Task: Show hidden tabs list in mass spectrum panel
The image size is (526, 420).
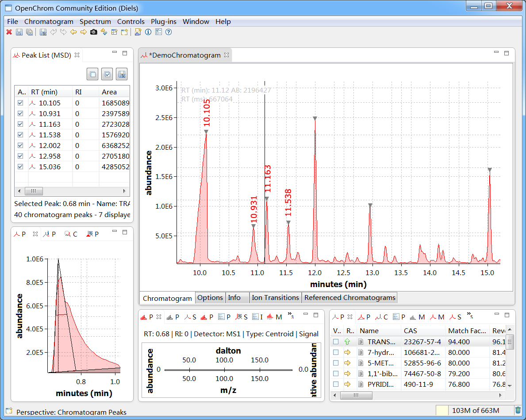Action: click(291, 315)
